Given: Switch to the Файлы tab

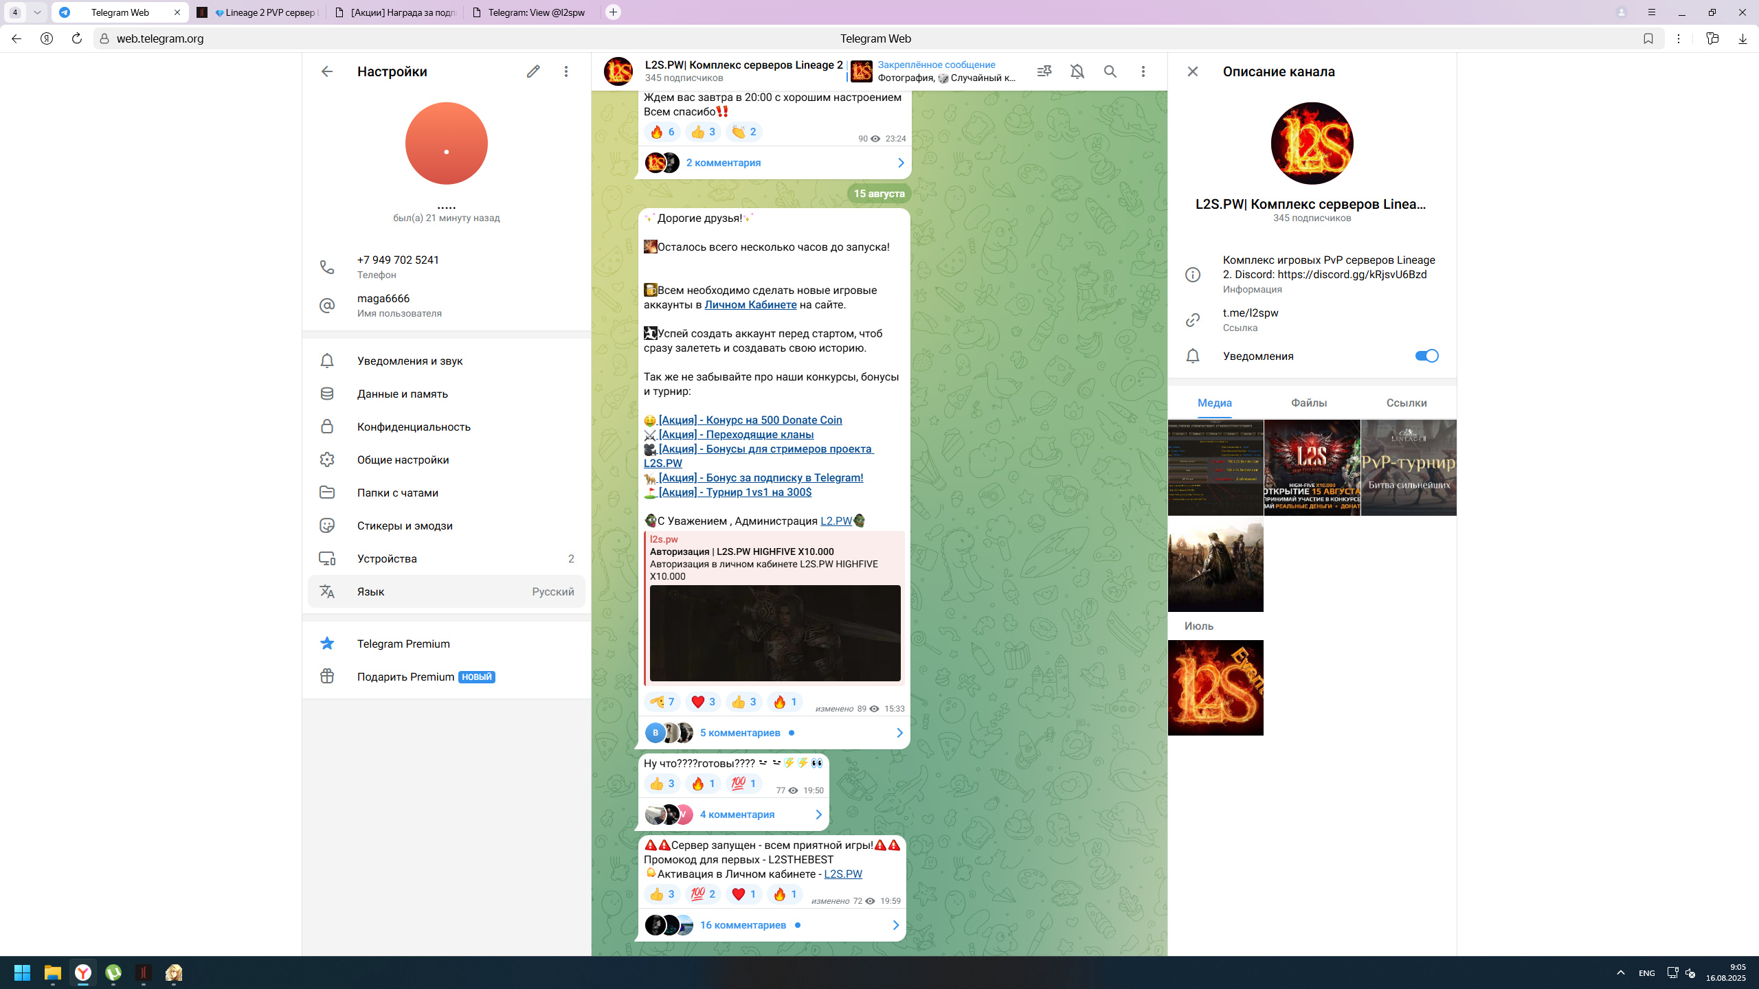Looking at the screenshot, I should click(1309, 403).
